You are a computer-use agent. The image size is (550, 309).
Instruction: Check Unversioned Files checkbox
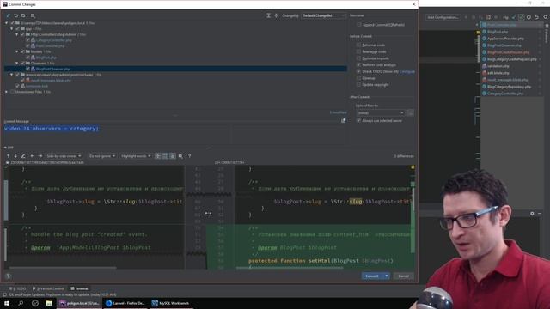tap(12, 92)
